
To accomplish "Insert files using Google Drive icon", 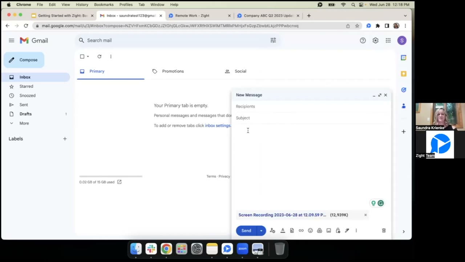I will pos(320,231).
